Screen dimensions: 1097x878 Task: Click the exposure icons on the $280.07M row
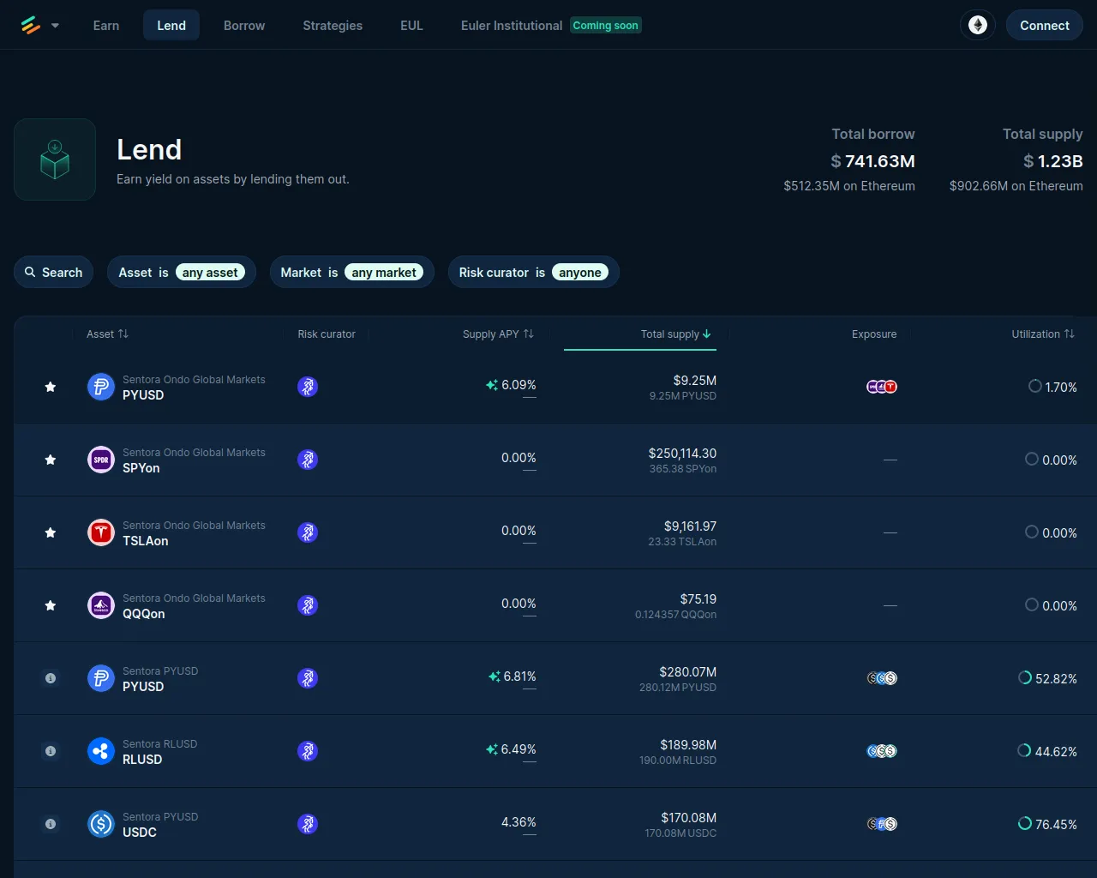882,678
